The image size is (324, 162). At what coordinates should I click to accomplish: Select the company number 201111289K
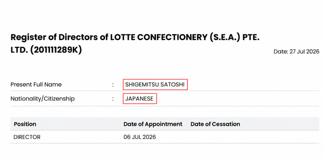point(56,50)
